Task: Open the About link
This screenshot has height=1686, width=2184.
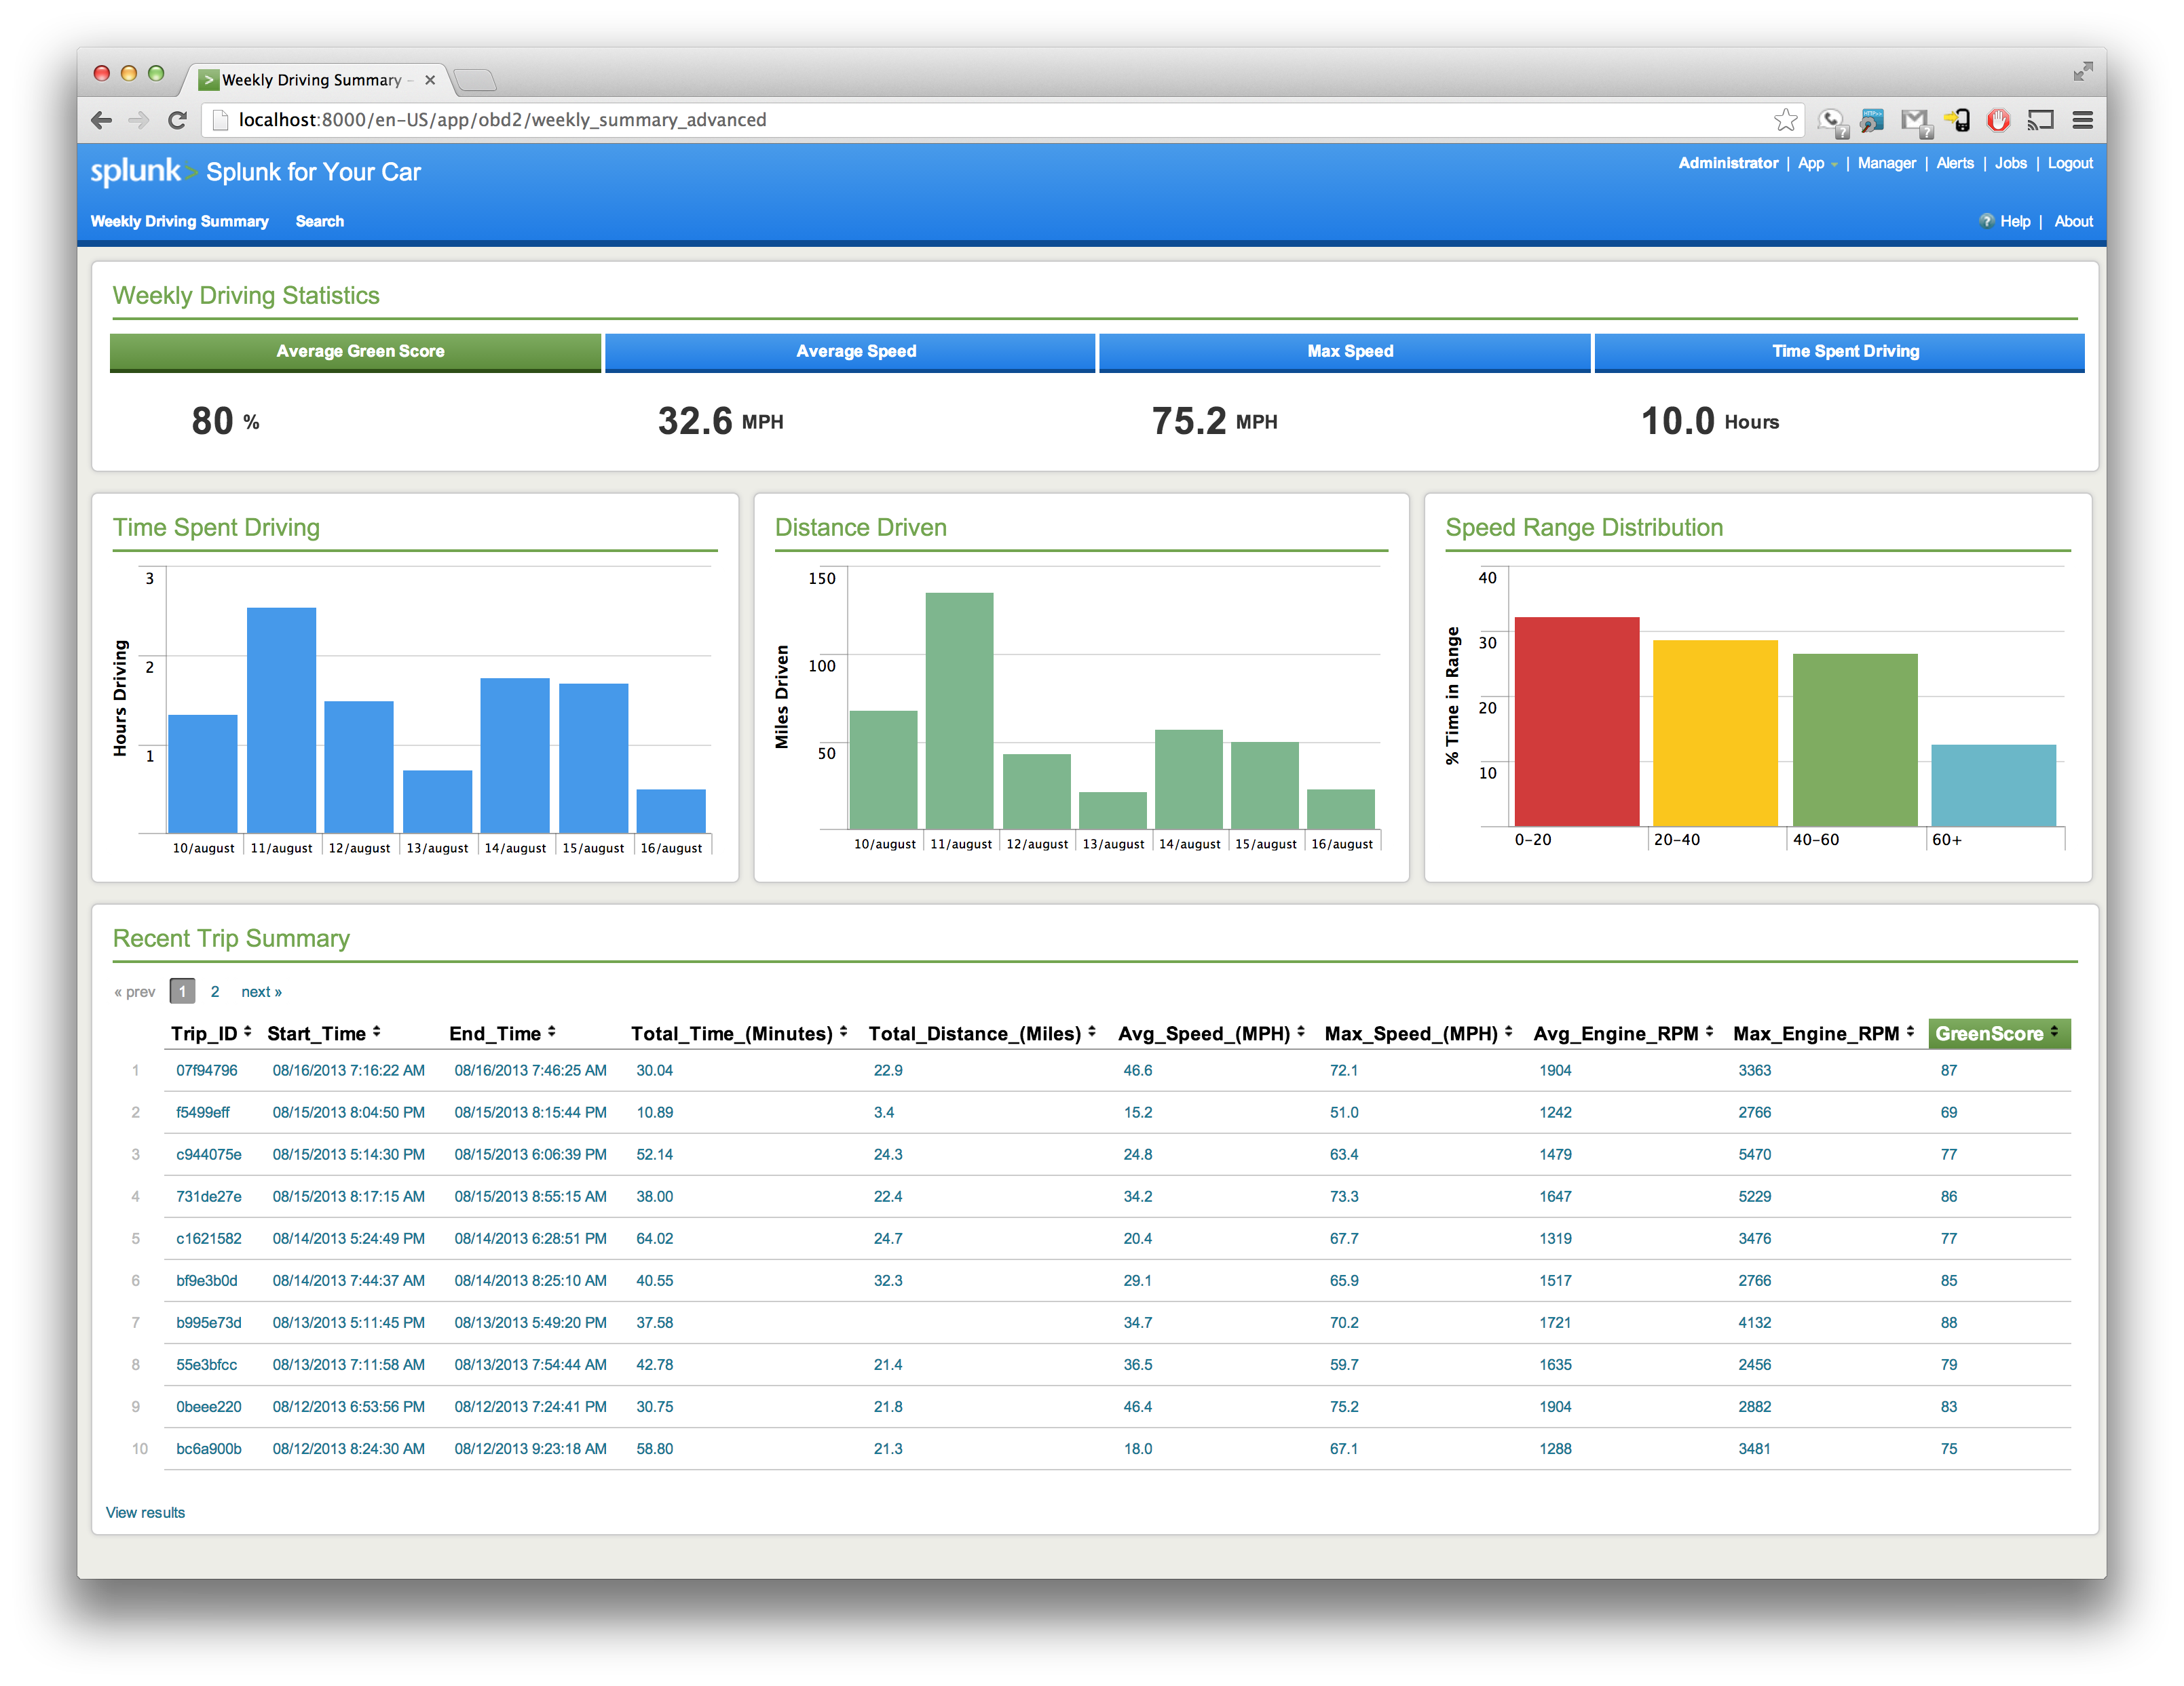Action: click(x=2074, y=221)
